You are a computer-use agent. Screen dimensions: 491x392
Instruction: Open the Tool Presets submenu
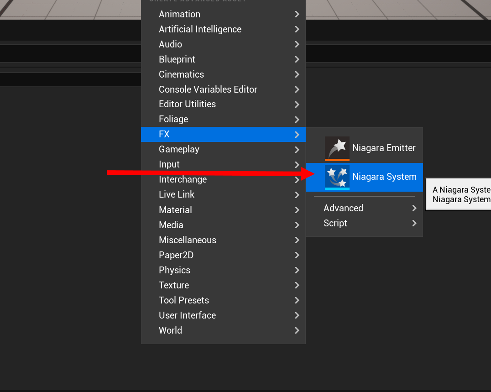tap(223, 300)
